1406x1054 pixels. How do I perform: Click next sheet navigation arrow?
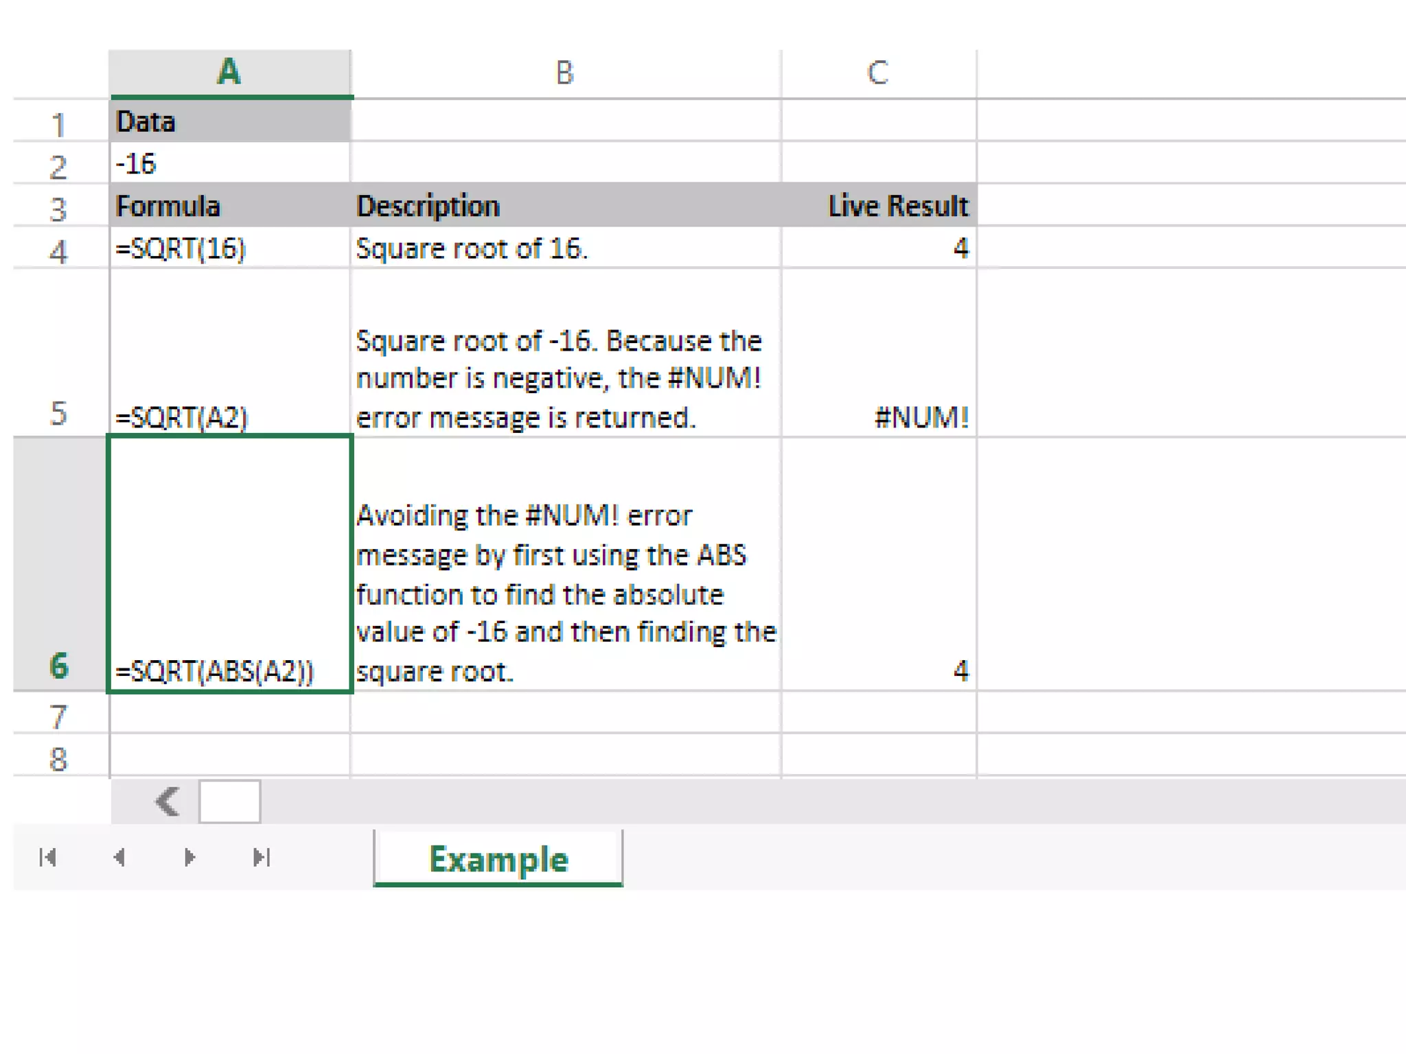coord(190,857)
